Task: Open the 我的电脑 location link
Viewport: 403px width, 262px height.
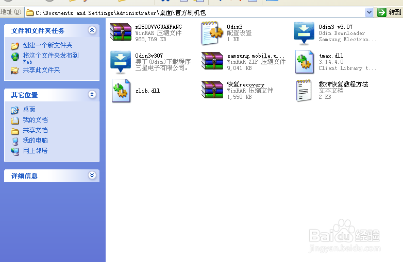Action: pos(35,141)
